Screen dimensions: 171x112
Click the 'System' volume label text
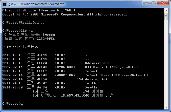click(x=49, y=35)
